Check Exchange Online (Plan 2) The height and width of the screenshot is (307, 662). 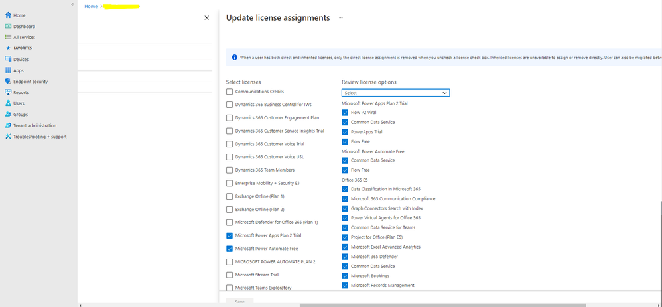tap(230, 210)
